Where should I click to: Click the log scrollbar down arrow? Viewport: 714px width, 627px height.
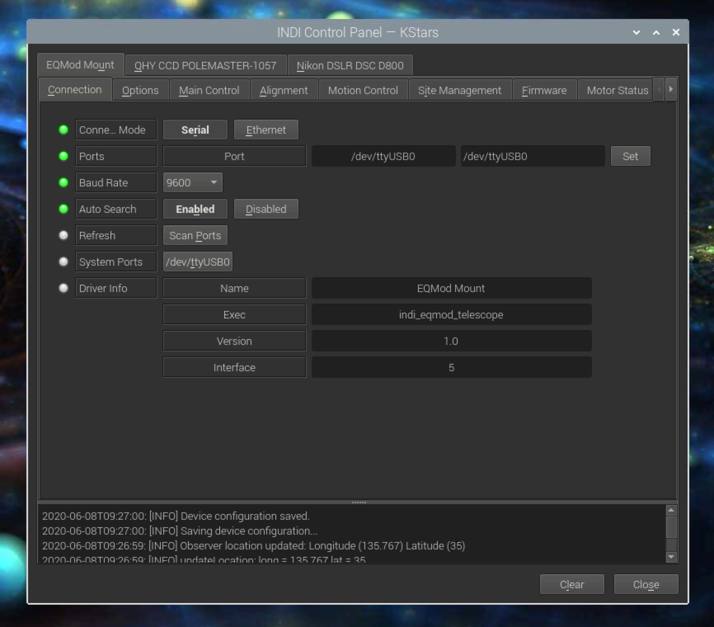click(x=671, y=557)
